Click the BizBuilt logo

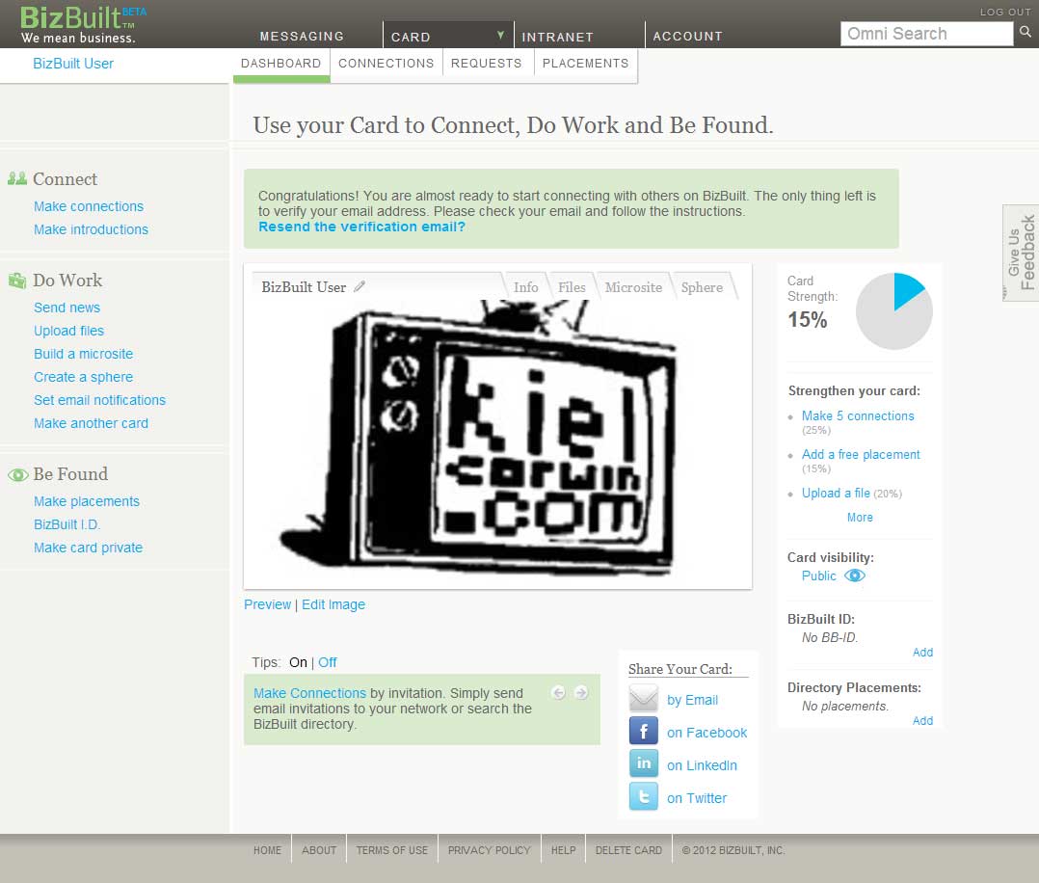tap(83, 24)
